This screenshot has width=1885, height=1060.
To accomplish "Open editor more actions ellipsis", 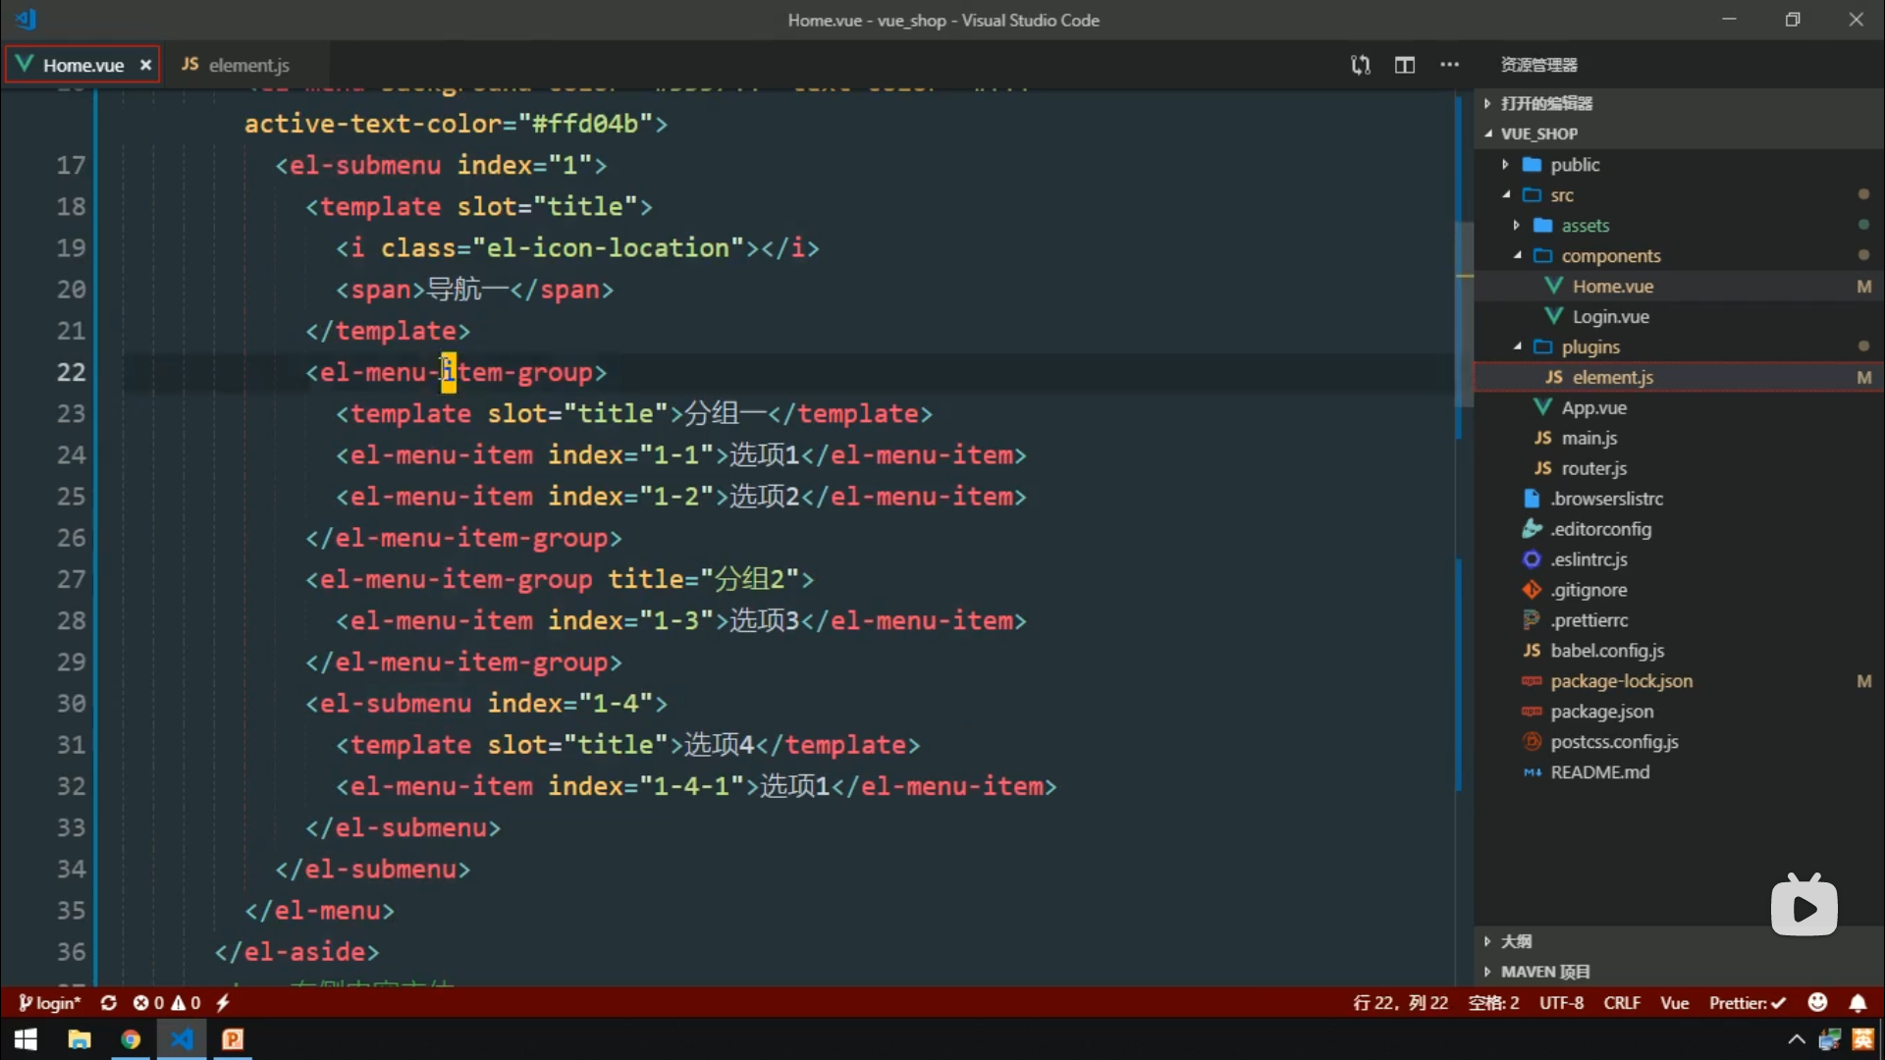I will point(1450,65).
